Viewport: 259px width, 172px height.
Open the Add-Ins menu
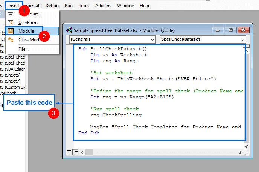[x=103, y=6]
